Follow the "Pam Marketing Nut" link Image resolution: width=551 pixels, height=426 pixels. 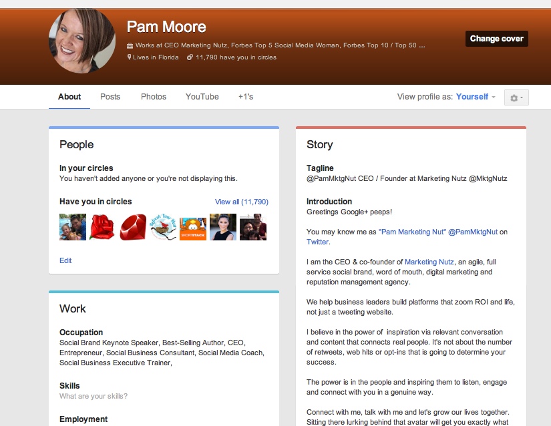coord(412,232)
